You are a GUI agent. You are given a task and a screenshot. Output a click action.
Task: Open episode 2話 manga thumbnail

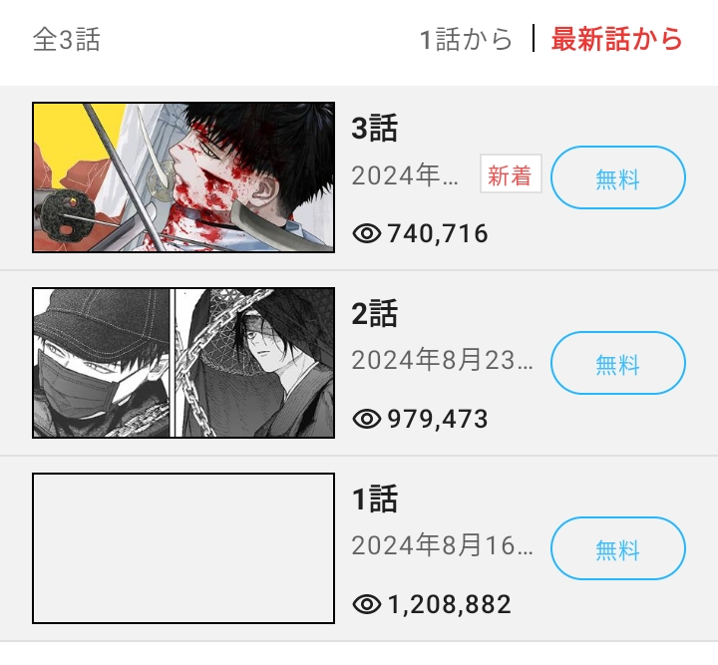pyautogui.click(x=183, y=363)
